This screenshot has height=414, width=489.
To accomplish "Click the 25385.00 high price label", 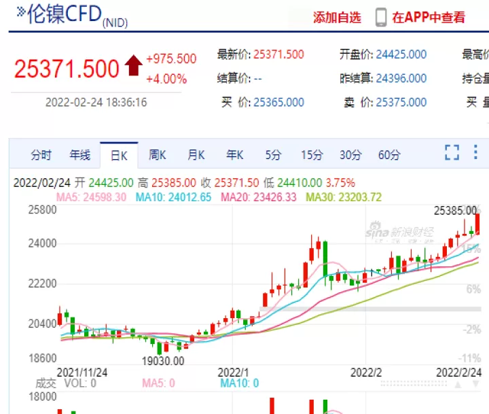I will pyautogui.click(x=455, y=211).
